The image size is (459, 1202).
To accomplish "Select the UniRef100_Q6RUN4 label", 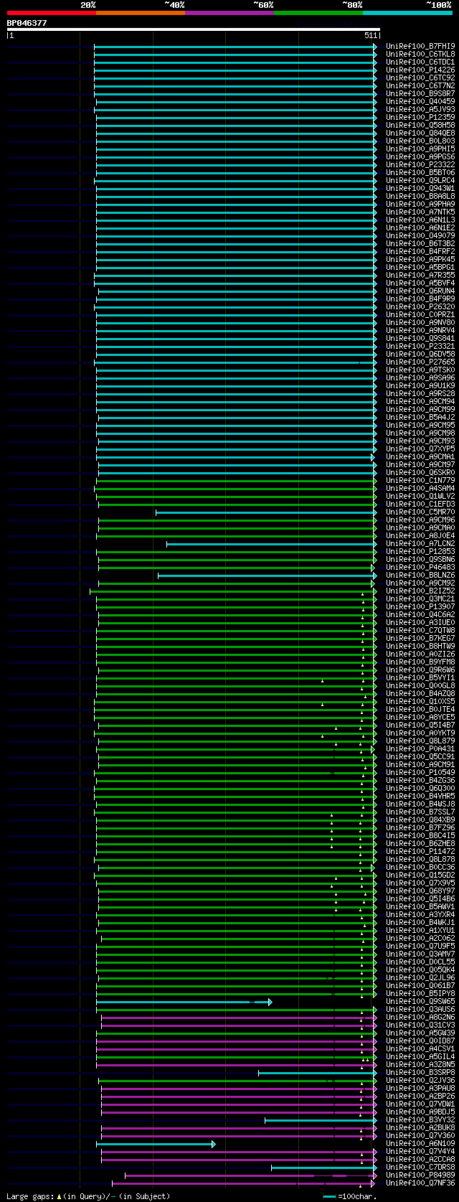I will tap(420, 291).
